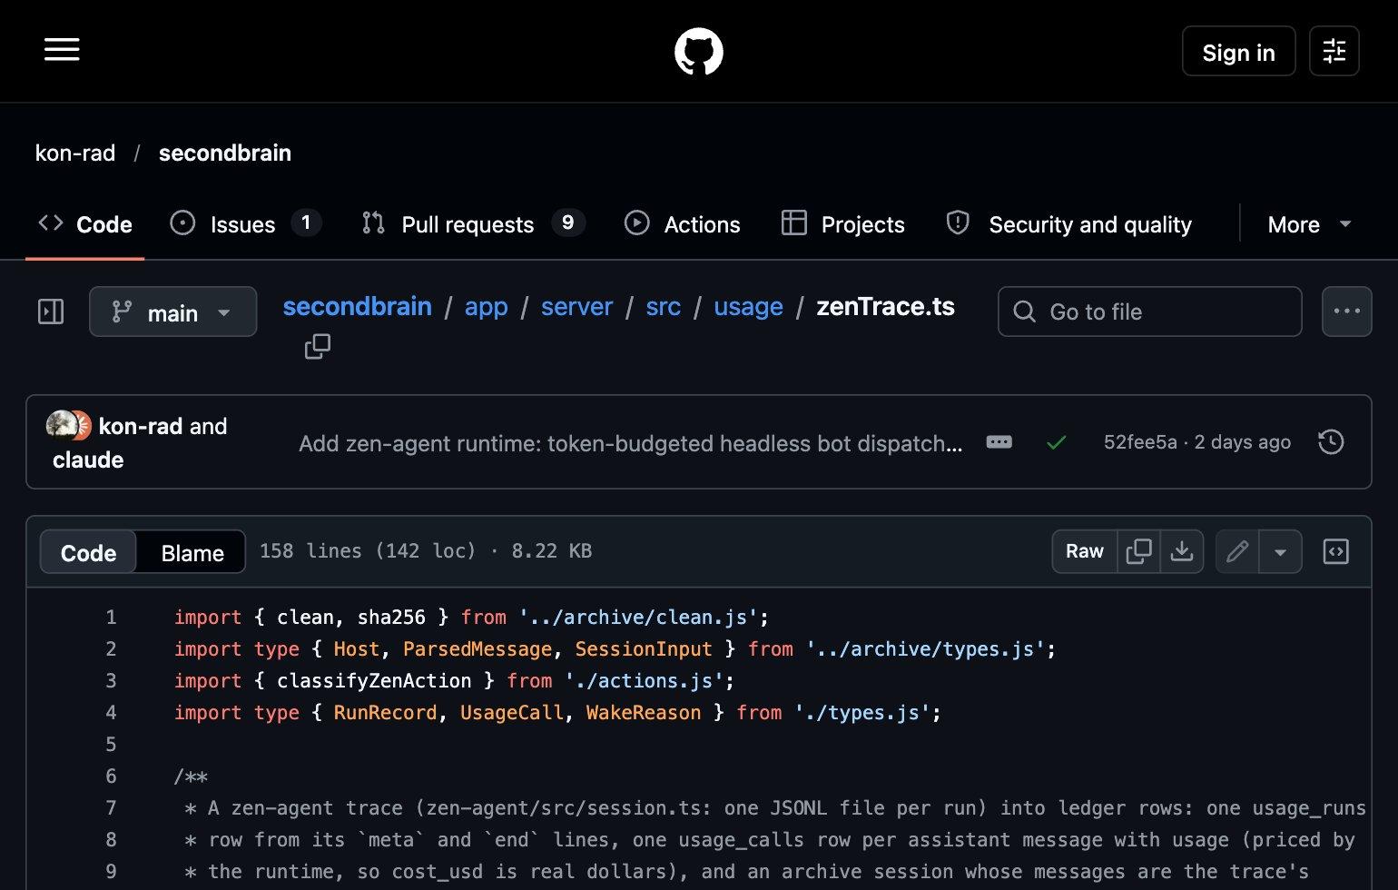Navigate to src folder in breadcrumb
The width and height of the screenshot is (1398, 890).
tap(664, 306)
